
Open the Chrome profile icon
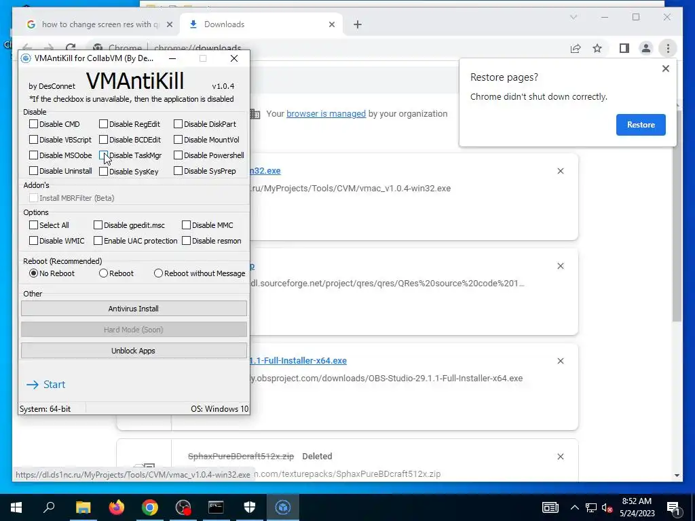646,48
